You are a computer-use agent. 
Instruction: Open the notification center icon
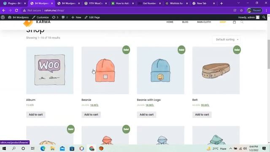264,148
